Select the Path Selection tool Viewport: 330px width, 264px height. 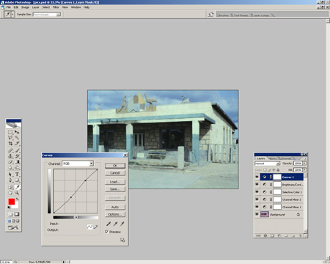click(10, 175)
